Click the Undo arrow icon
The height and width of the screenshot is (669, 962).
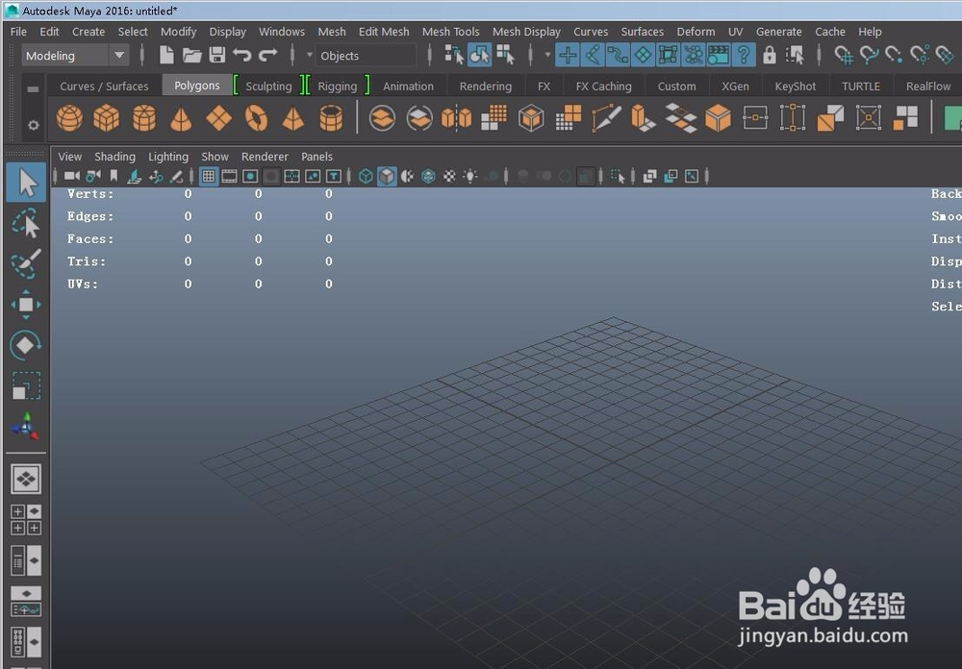pyautogui.click(x=242, y=55)
